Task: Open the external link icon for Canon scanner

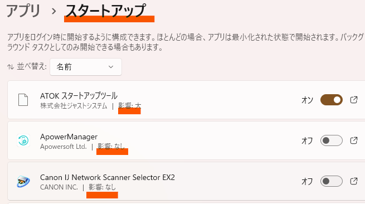Action: click(x=354, y=181)
